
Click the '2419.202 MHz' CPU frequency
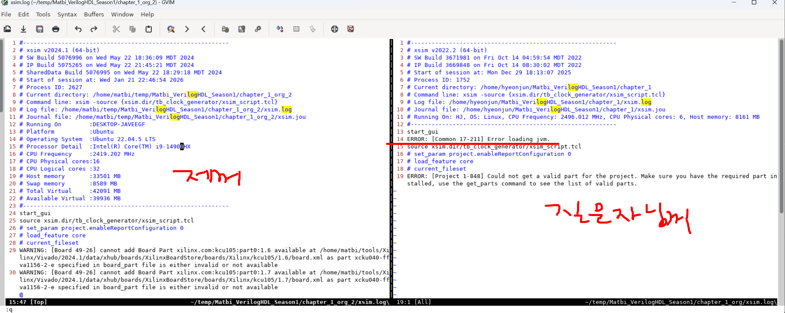tap(113, 154)
